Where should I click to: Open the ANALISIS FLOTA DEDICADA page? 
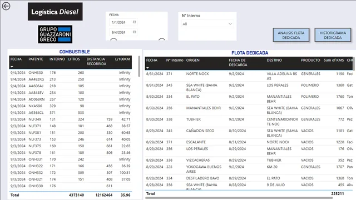tap(291, 35)
